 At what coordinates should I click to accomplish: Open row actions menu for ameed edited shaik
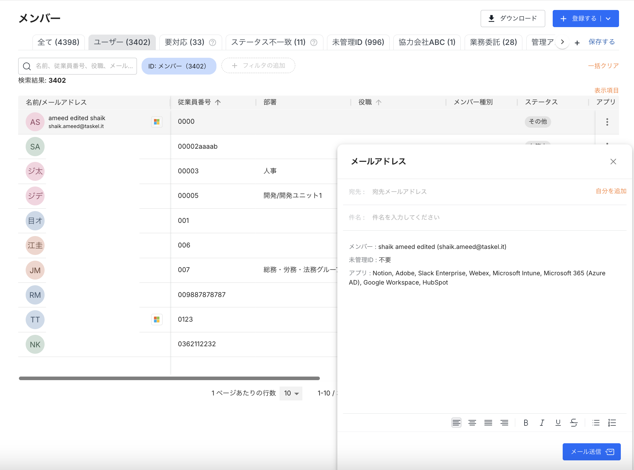[x=607, y=122]
